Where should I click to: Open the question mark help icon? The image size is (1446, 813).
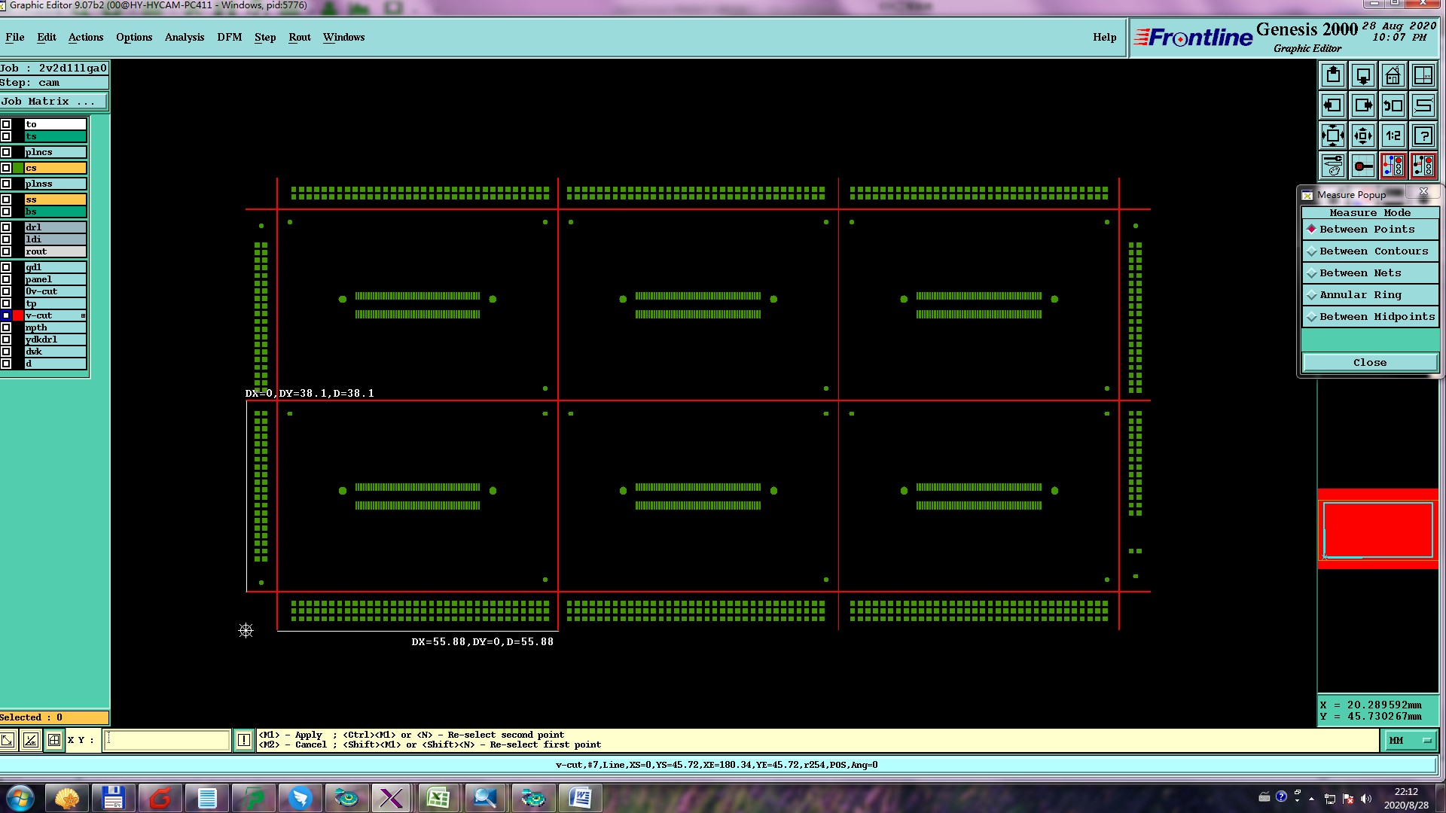click(1423, 136)
